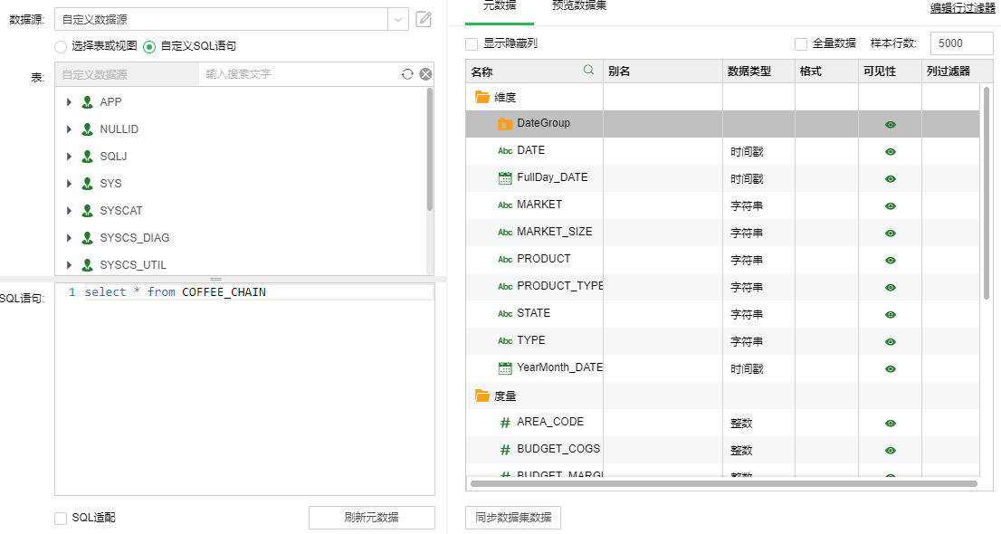Viewport: 1001px width, 534px height.
Task: Enable the 显示隐藏列 checkbox
Action: point(472,43)
